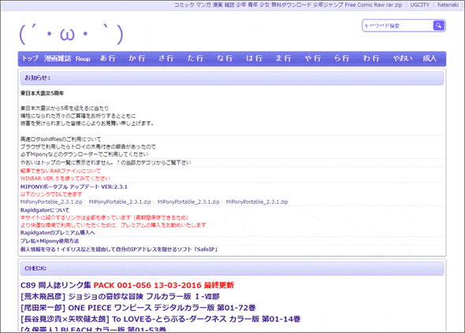Click 以下のリンクでDLできます red text
The height and width of the screenshot is (333, 465).
pyautogui.click(x=51, y=194)
